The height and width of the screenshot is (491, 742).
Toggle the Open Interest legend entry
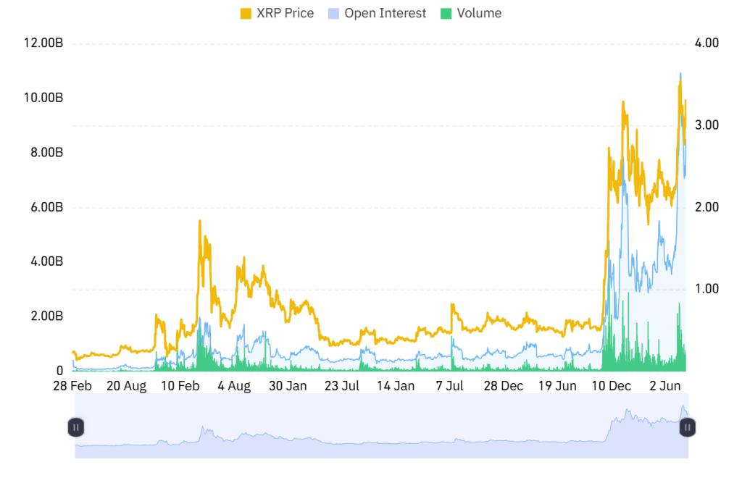click(x=377, y=13)
